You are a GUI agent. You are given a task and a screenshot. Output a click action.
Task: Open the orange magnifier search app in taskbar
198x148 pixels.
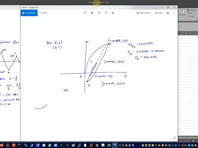[x=91, y=145]
